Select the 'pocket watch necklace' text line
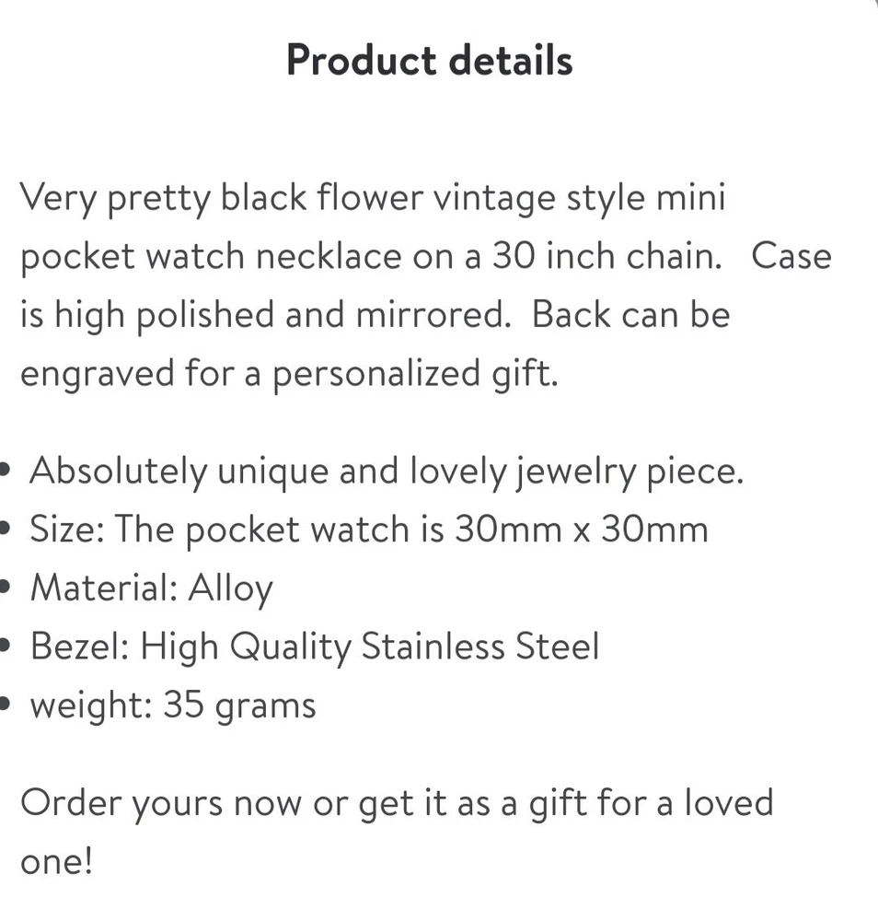The width and height of the screenshot is (878, 921). [x=370, y=256]
